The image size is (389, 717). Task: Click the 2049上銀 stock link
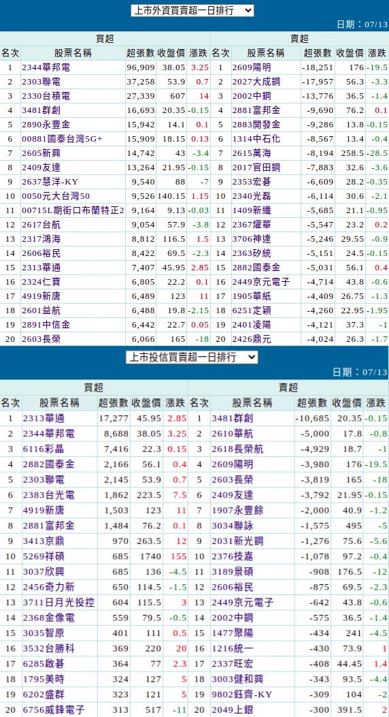233,710
